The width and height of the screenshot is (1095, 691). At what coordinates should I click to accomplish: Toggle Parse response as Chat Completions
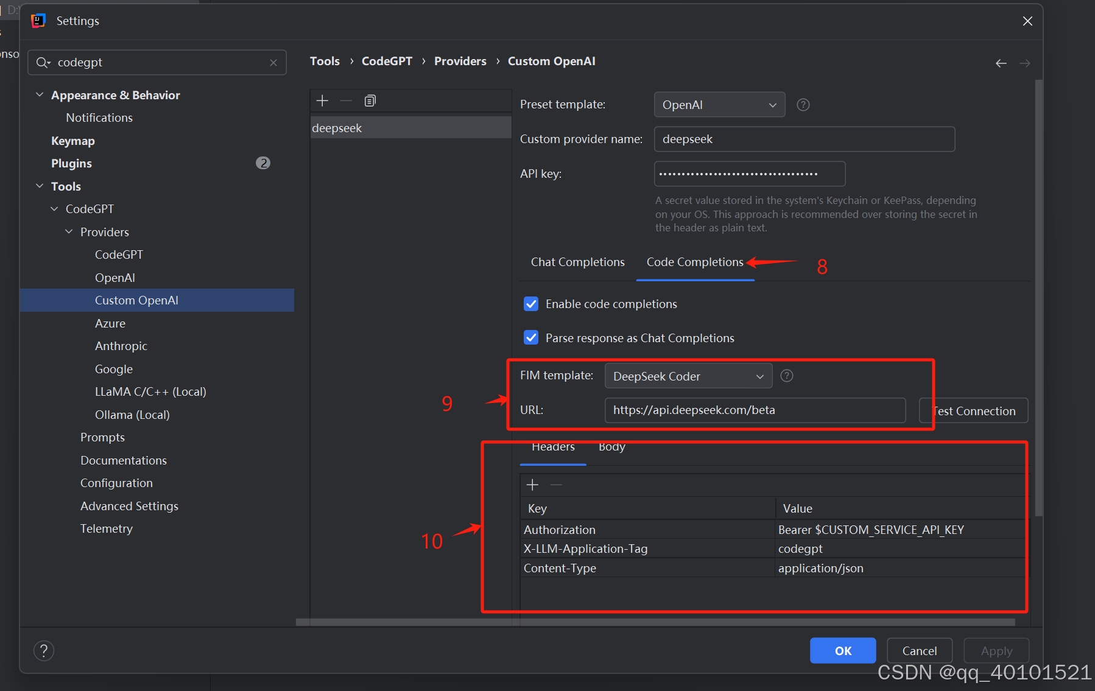[531, 338]
